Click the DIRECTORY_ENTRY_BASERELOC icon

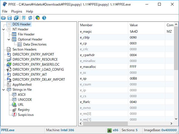(x=9, y=64)
